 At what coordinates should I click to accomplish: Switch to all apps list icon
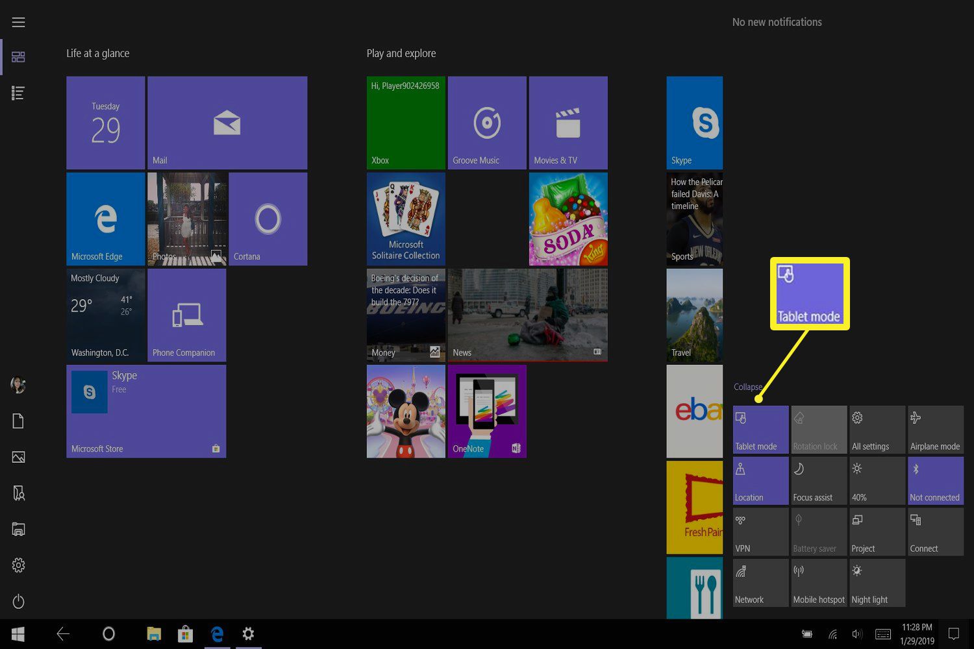click(18, 93)
